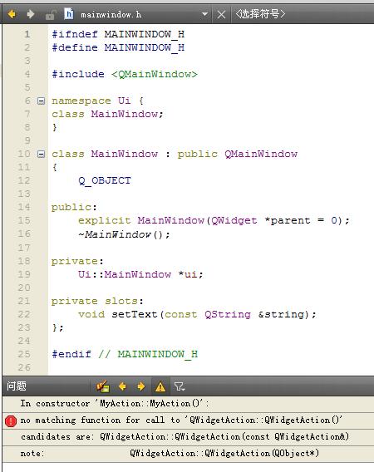Go back with the yellow left arrow
The height and width of the screenshot is (472, 374).
[x=12, y=14]
